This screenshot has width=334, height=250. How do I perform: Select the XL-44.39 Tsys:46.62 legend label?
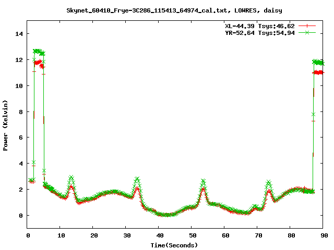pos(260,26)
